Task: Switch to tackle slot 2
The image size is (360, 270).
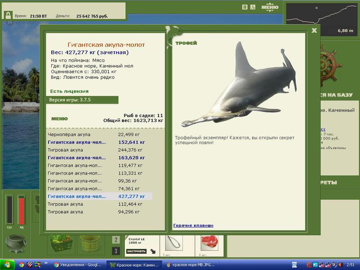Action: point(116,240)
